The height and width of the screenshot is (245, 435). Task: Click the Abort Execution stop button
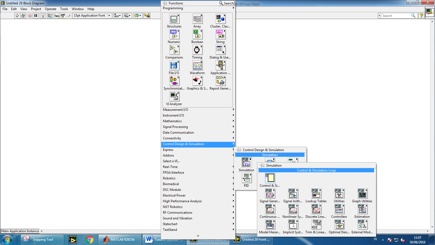click(x=30, y=16)
